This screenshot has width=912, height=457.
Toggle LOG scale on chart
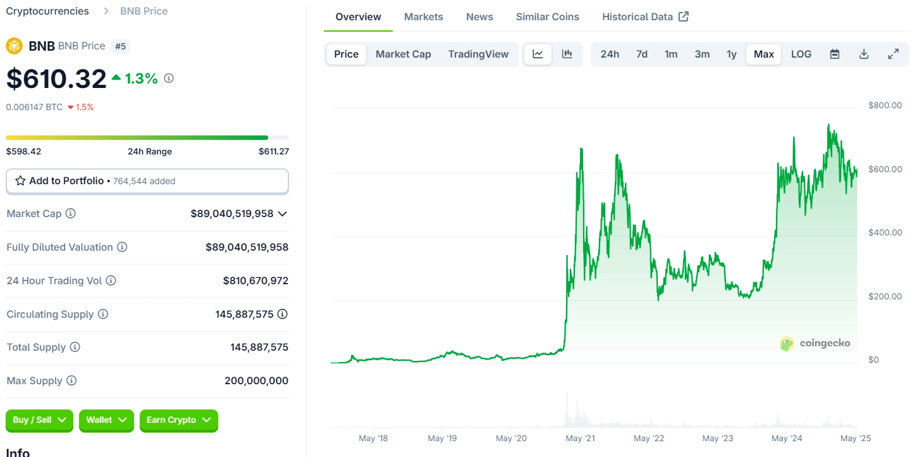tap(801, 54)
